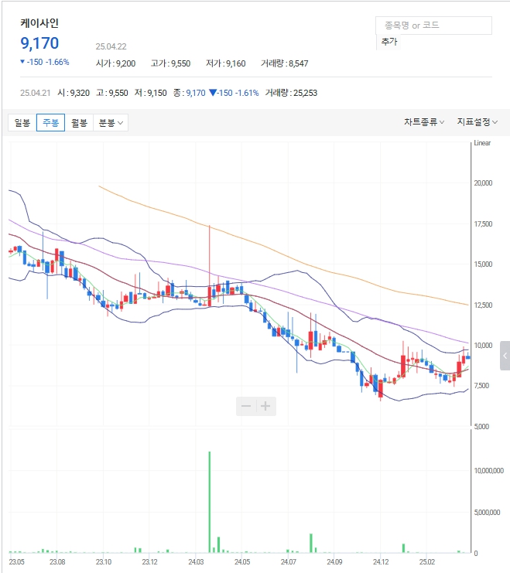Click the 24.09 time axis label
This screenshot has height=573, width=510.
pos(334,561)
